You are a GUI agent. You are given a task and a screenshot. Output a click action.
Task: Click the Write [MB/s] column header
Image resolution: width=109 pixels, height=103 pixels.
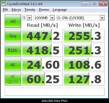[84, 25]
